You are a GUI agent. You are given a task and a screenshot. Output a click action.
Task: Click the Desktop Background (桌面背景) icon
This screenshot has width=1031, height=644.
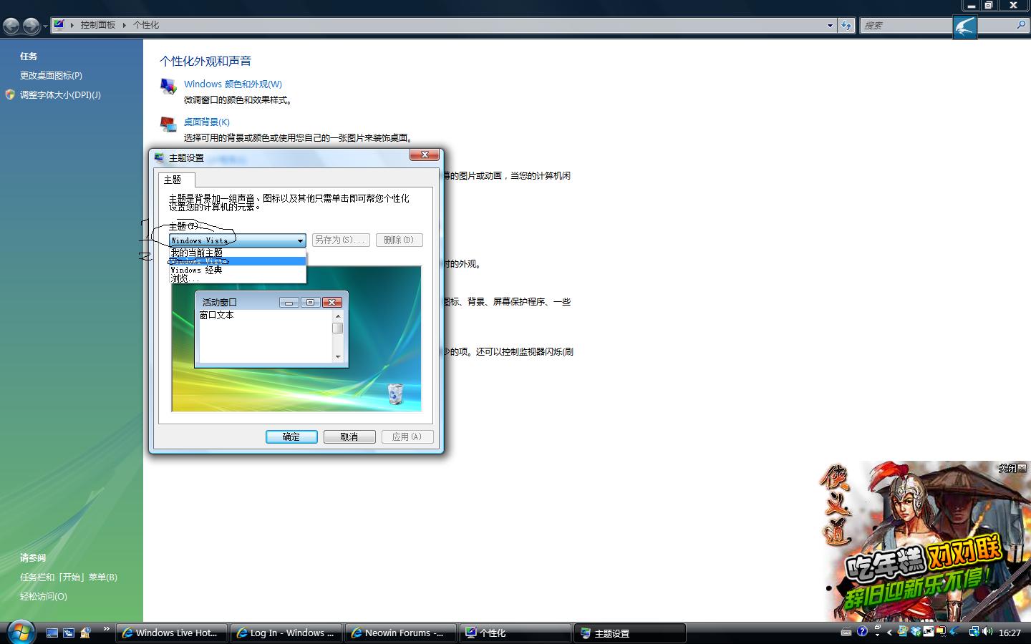click(168, 125)
